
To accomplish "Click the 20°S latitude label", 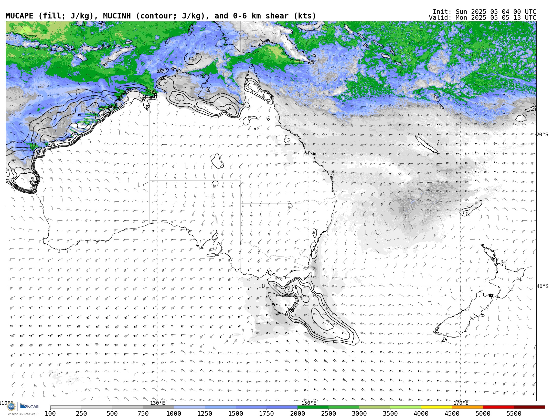I will (x=543, y=135).
